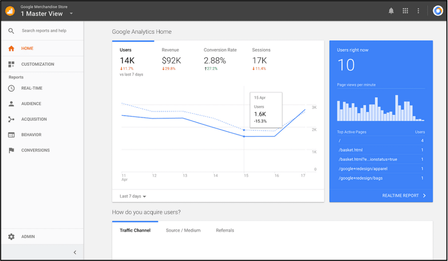Image resolution: width=448 pixels, height=261 pixels.
Task: Click the / top active page row
Action: [x=381, y=140]
